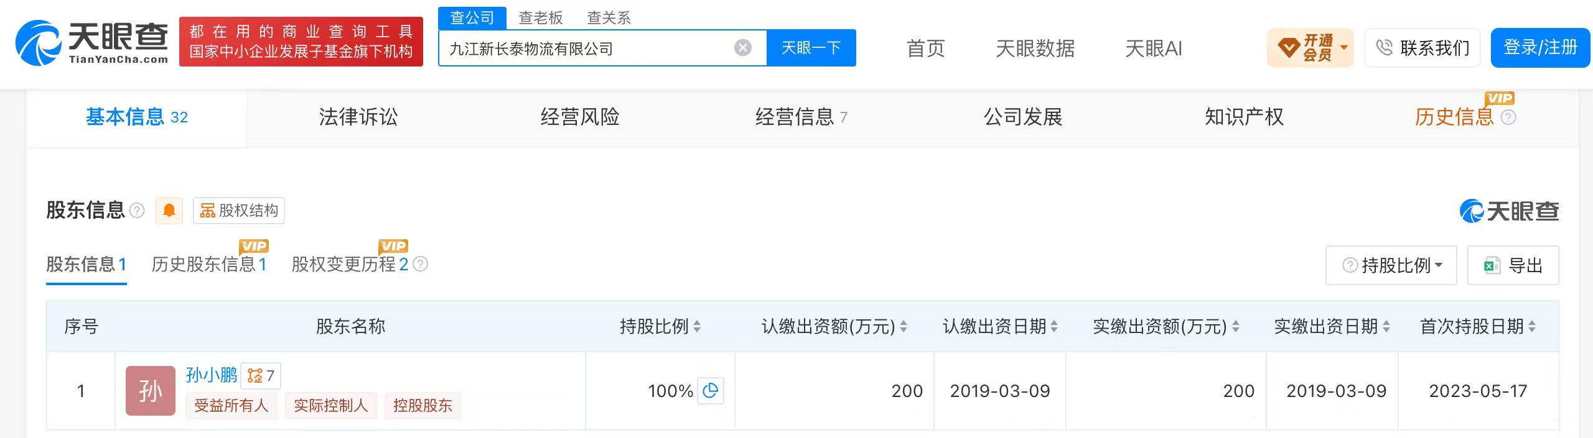Switch to the 法律诉讼 tab
The image size is (1593, 438).
coord(358,117)
